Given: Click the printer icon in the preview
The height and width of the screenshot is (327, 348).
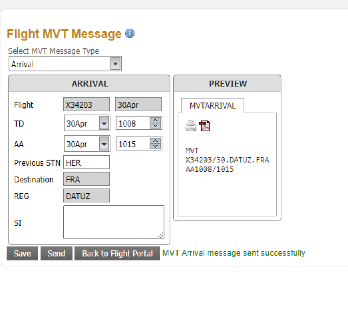Looking at the screenshot, I should coord(191,126).
